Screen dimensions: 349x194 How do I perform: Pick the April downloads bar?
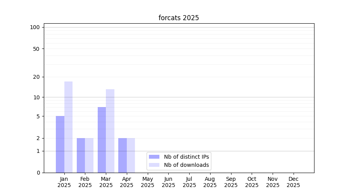131,155
